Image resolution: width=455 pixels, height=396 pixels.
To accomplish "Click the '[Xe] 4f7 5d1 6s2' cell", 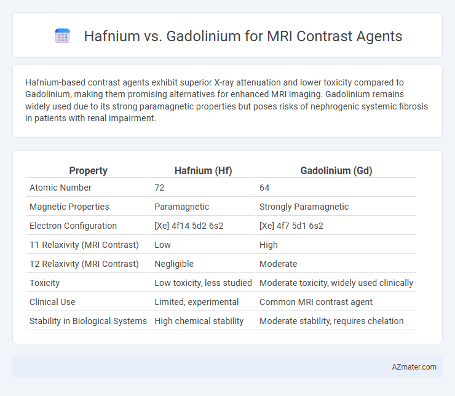I will [x=291, y=226].
